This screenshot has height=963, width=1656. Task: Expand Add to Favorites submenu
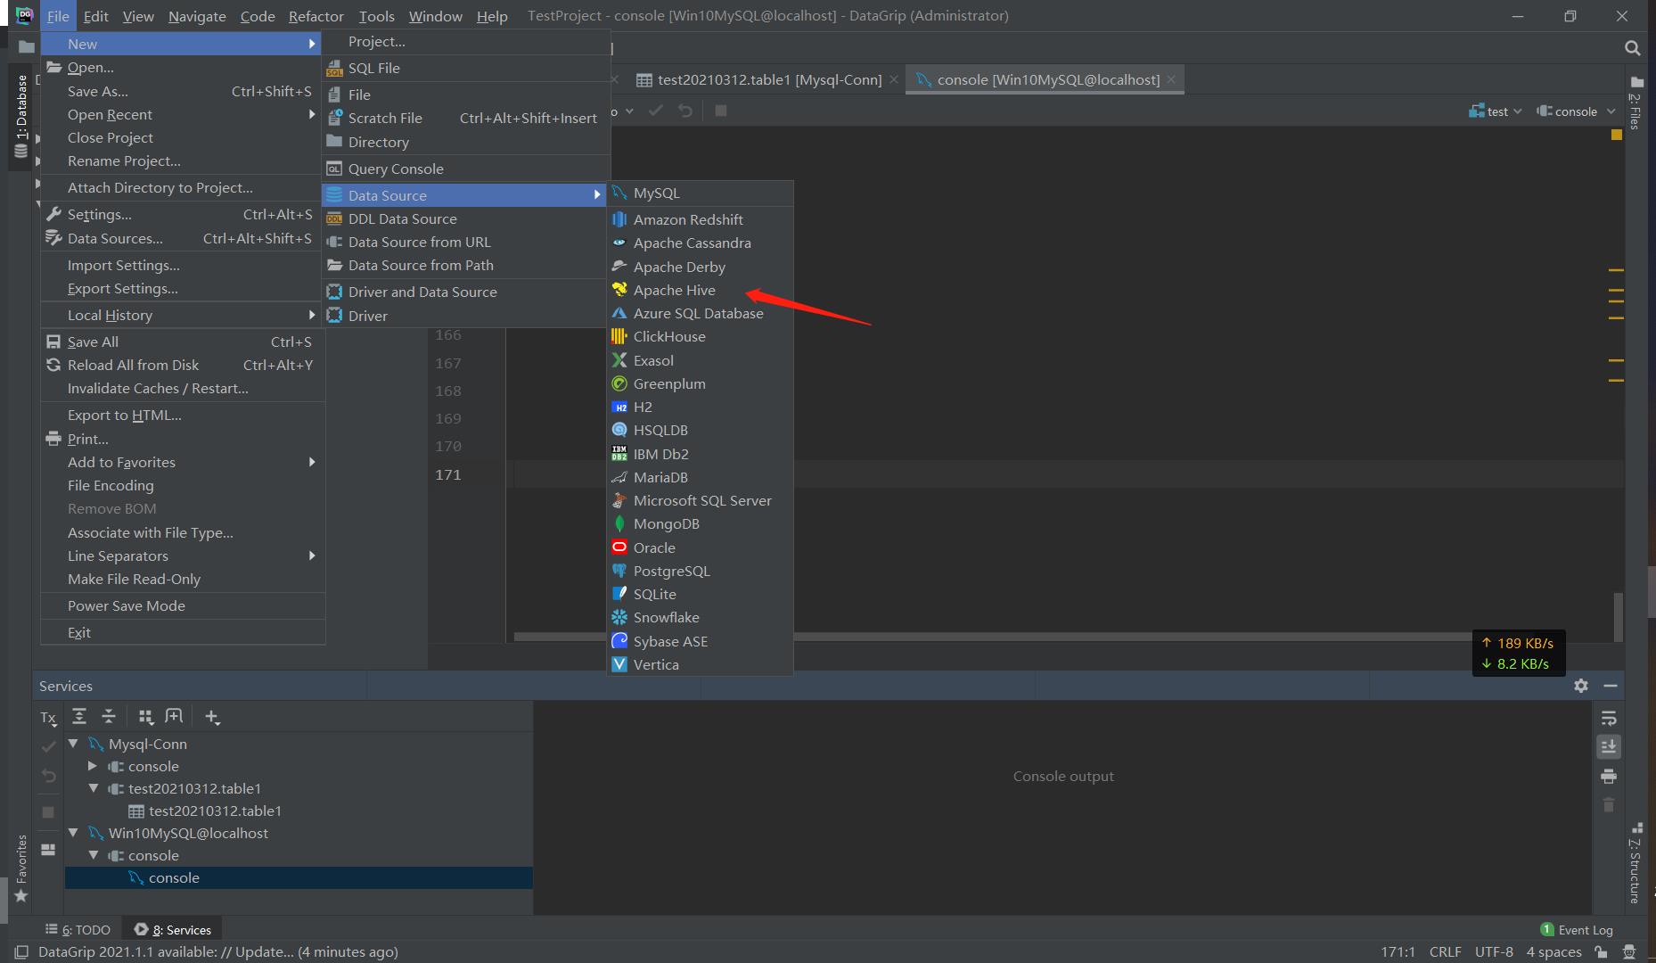point(182,462)
